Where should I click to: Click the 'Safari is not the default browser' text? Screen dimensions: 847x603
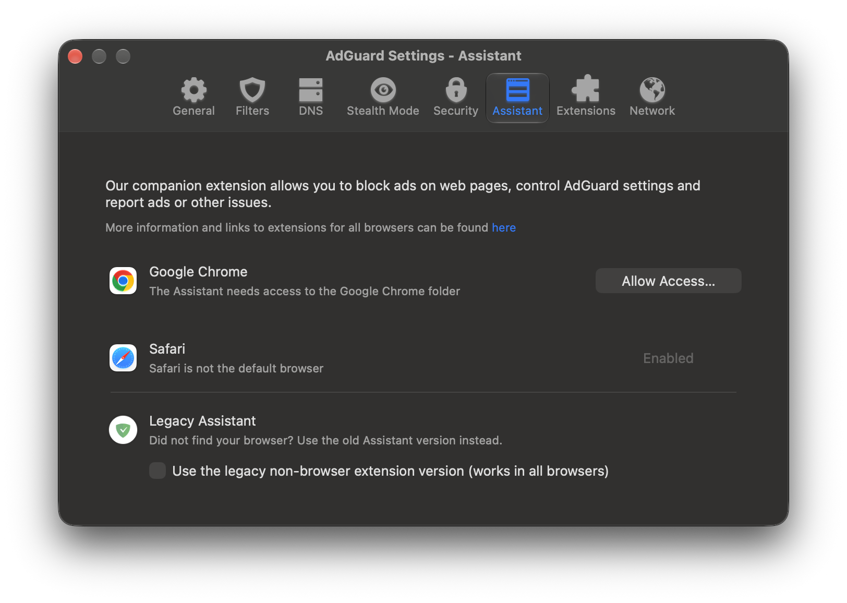(x=236, y=368)
